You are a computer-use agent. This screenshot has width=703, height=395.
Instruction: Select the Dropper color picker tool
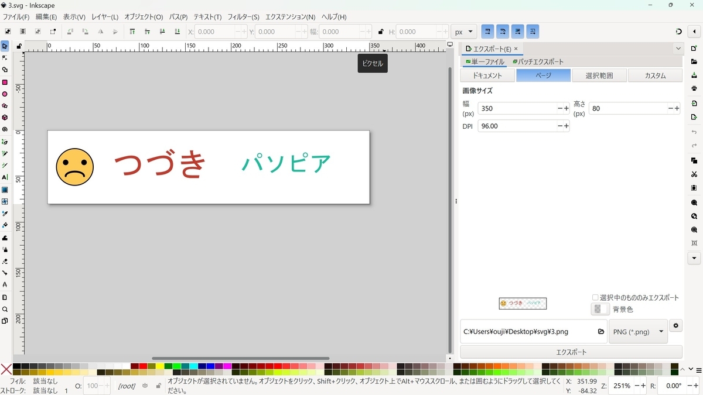point(5,214)
